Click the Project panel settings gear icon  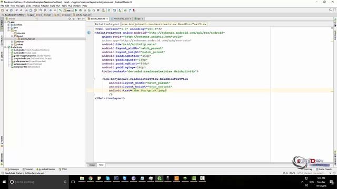click(x=78, y=19)
